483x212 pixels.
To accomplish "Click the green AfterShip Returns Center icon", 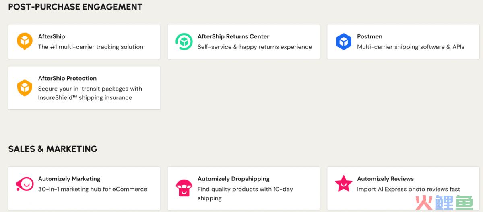I will (184, 42).
